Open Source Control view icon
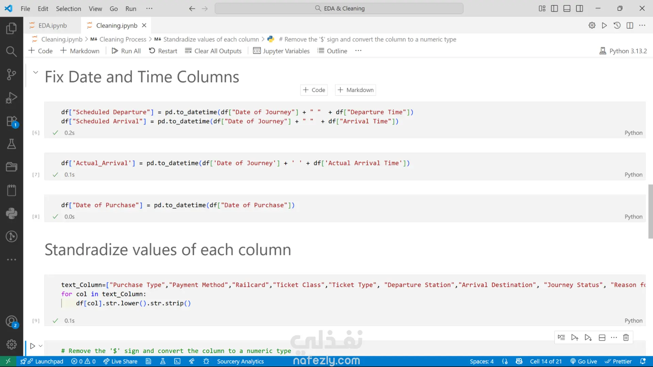 coord(11,74)
